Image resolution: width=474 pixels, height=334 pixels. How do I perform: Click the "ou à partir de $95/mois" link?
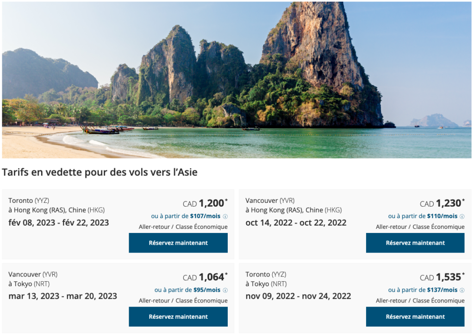[x=187, y=290]
